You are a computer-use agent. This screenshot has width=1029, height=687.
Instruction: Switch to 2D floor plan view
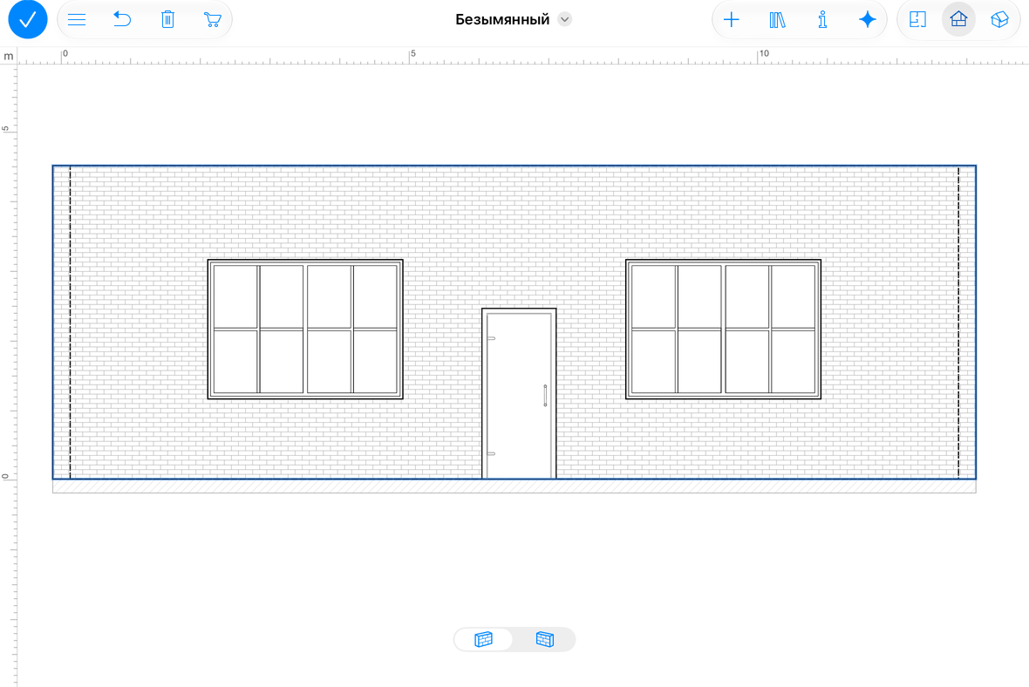tap(917, 20)
